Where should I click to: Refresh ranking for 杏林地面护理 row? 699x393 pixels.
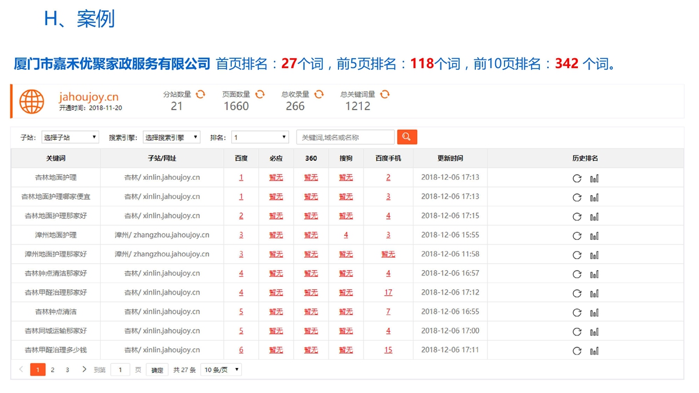[577, 178]
